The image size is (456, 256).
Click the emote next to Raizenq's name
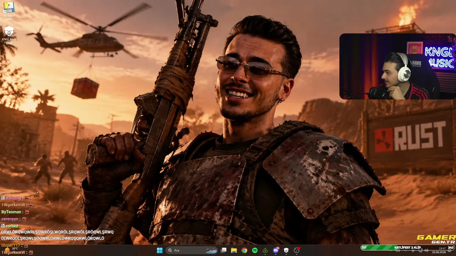pyautogui.click(x=27, y=198)
